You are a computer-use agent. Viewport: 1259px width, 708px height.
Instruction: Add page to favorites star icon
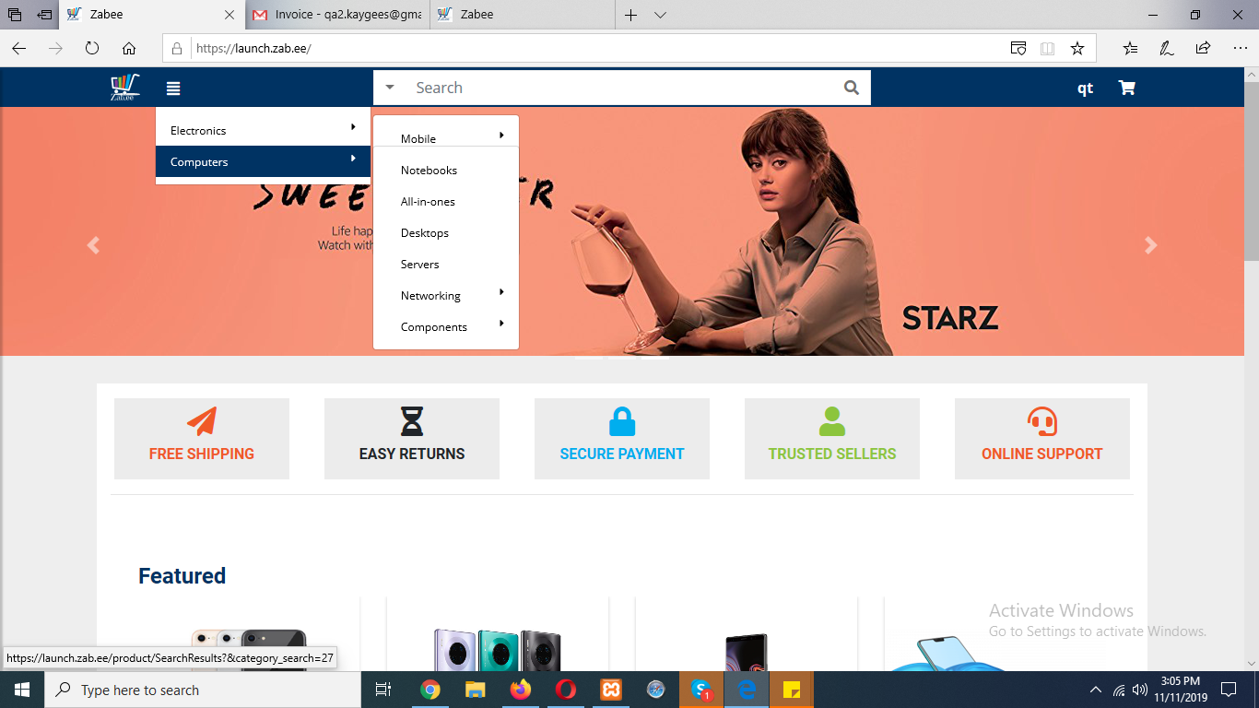[x=1077, y=48]
